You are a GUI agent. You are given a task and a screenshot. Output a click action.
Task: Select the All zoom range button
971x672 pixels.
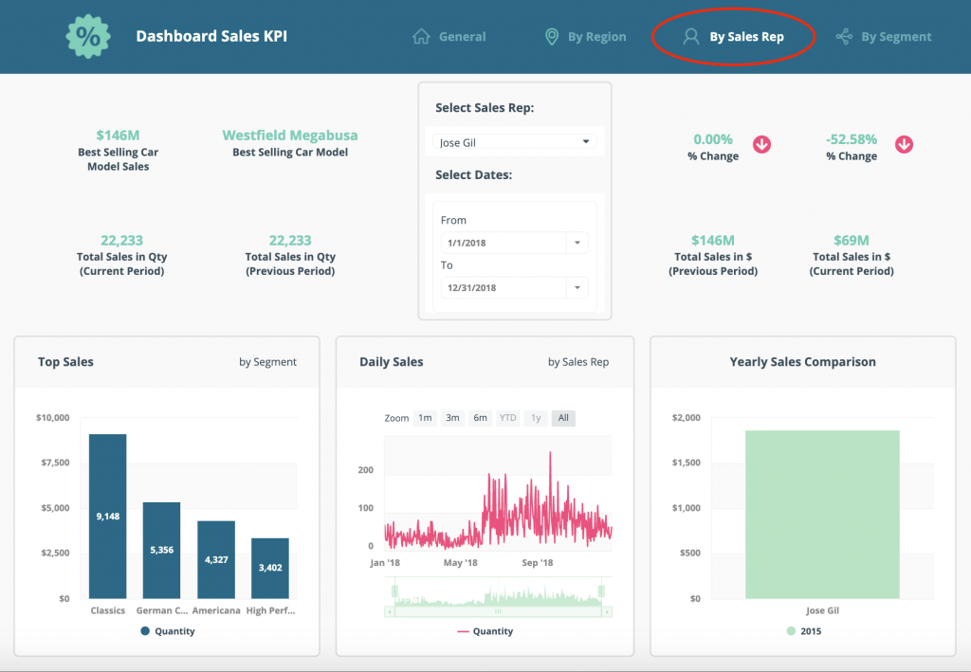pyautogui.click(x=563, y=418)
